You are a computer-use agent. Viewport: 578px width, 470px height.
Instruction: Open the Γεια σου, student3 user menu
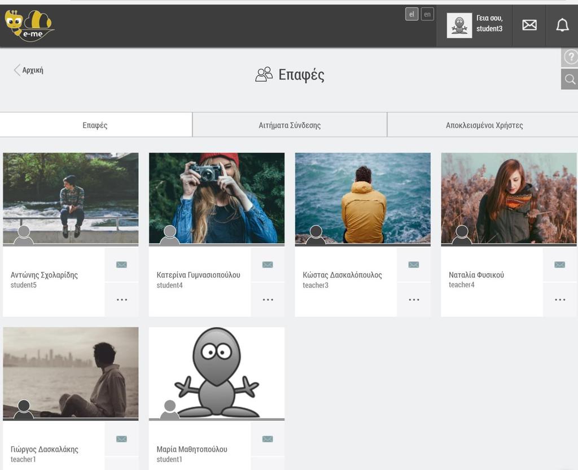(474, 25)
